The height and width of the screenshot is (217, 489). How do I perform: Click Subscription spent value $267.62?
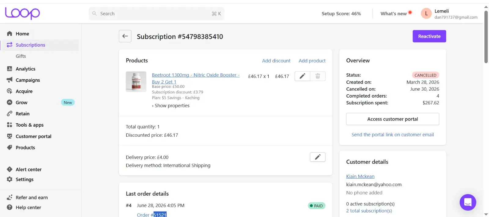(431, 103)
